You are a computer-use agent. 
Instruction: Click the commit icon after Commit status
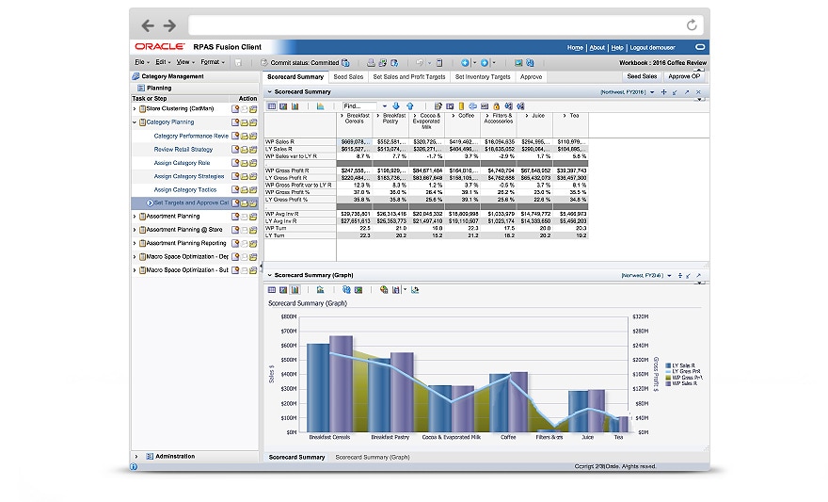(x=345, y=63)
